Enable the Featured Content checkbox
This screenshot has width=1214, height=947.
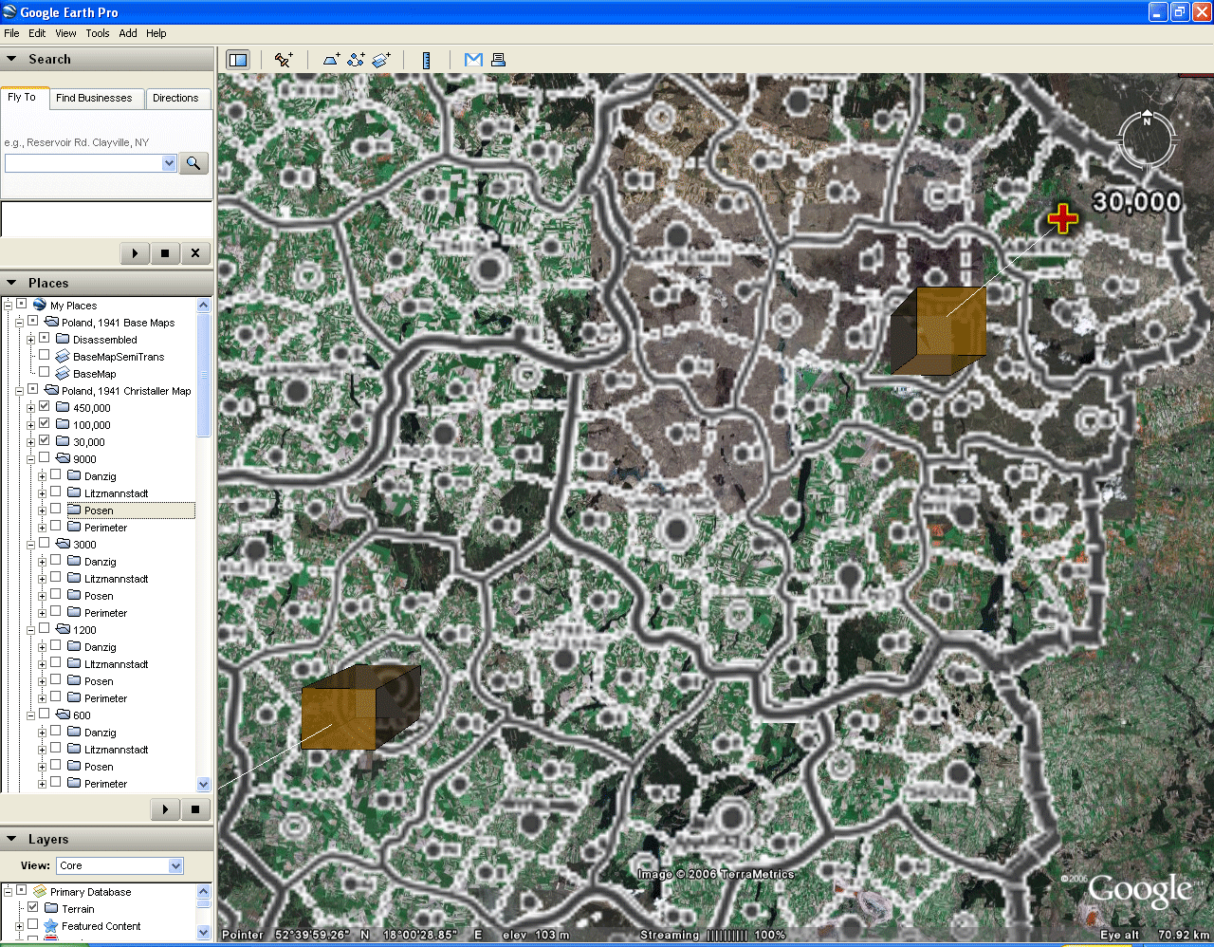tap(32, 924)
